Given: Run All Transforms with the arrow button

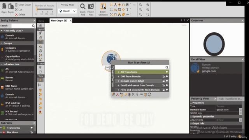Looking at the screenshot, I should point(167,72).
